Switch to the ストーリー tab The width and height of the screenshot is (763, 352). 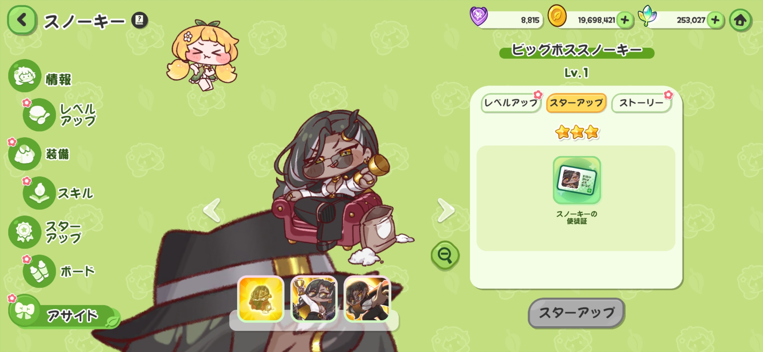pyautogui.click(x=641, y=103)
